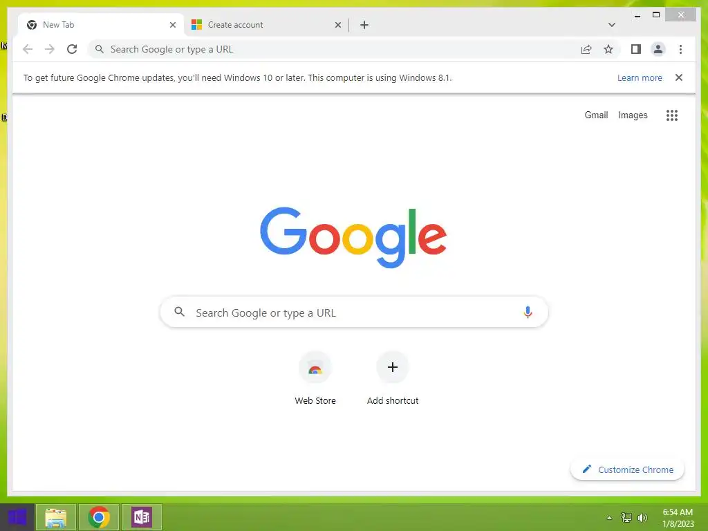This screenshot has height=531, width=708.
Task: Switch to the Create account tab
Action: click(265, 25)
